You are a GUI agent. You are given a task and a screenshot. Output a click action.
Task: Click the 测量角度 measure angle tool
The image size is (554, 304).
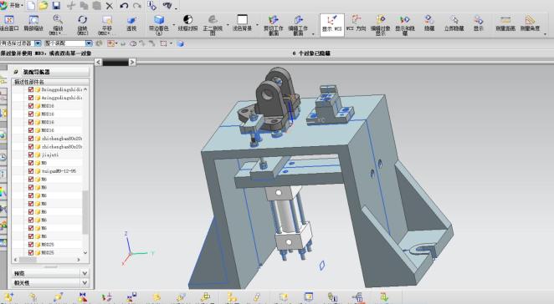[x=530, y=23]
